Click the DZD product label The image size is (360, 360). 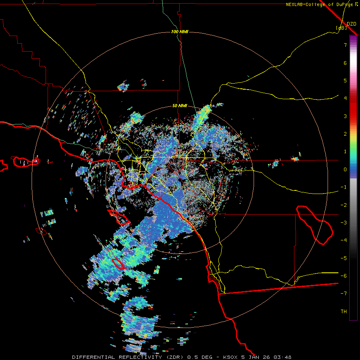pos(352,24)
